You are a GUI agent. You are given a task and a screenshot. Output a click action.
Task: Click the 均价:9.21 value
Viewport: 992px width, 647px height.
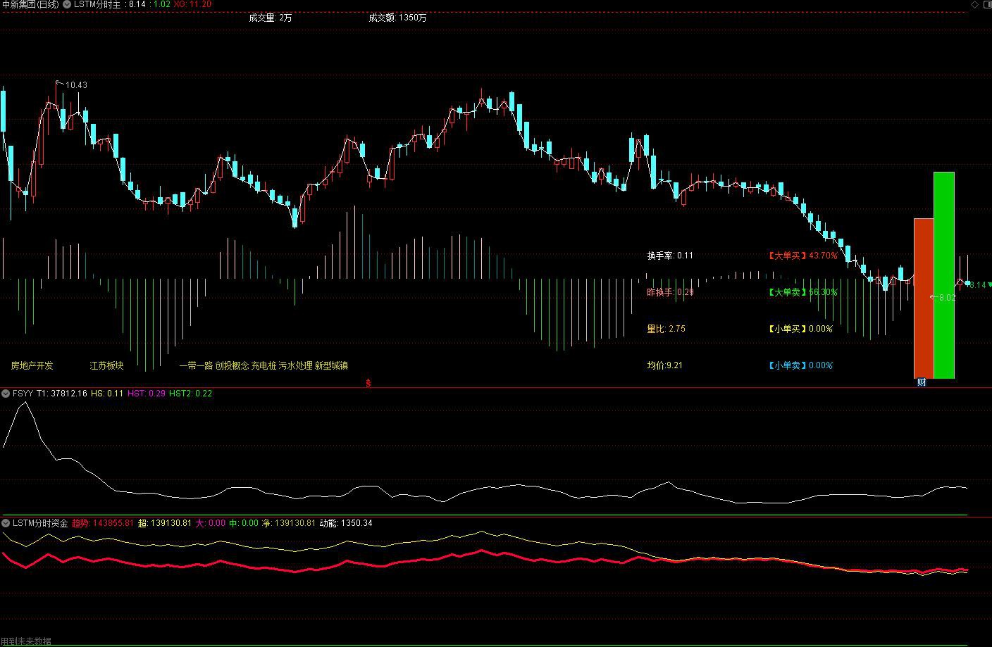(664, 365)
